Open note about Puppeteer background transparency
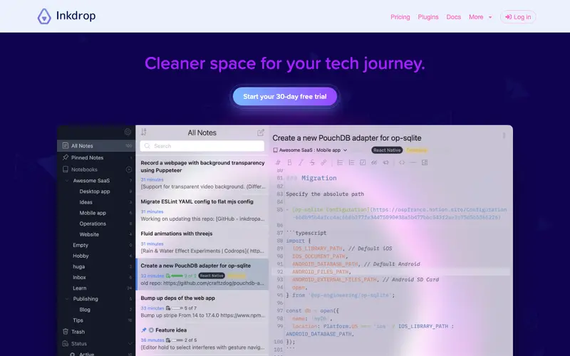Viewport: 570px width, 356px height. point(202,174)
